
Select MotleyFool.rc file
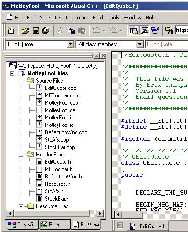click(x=59, y=125)
